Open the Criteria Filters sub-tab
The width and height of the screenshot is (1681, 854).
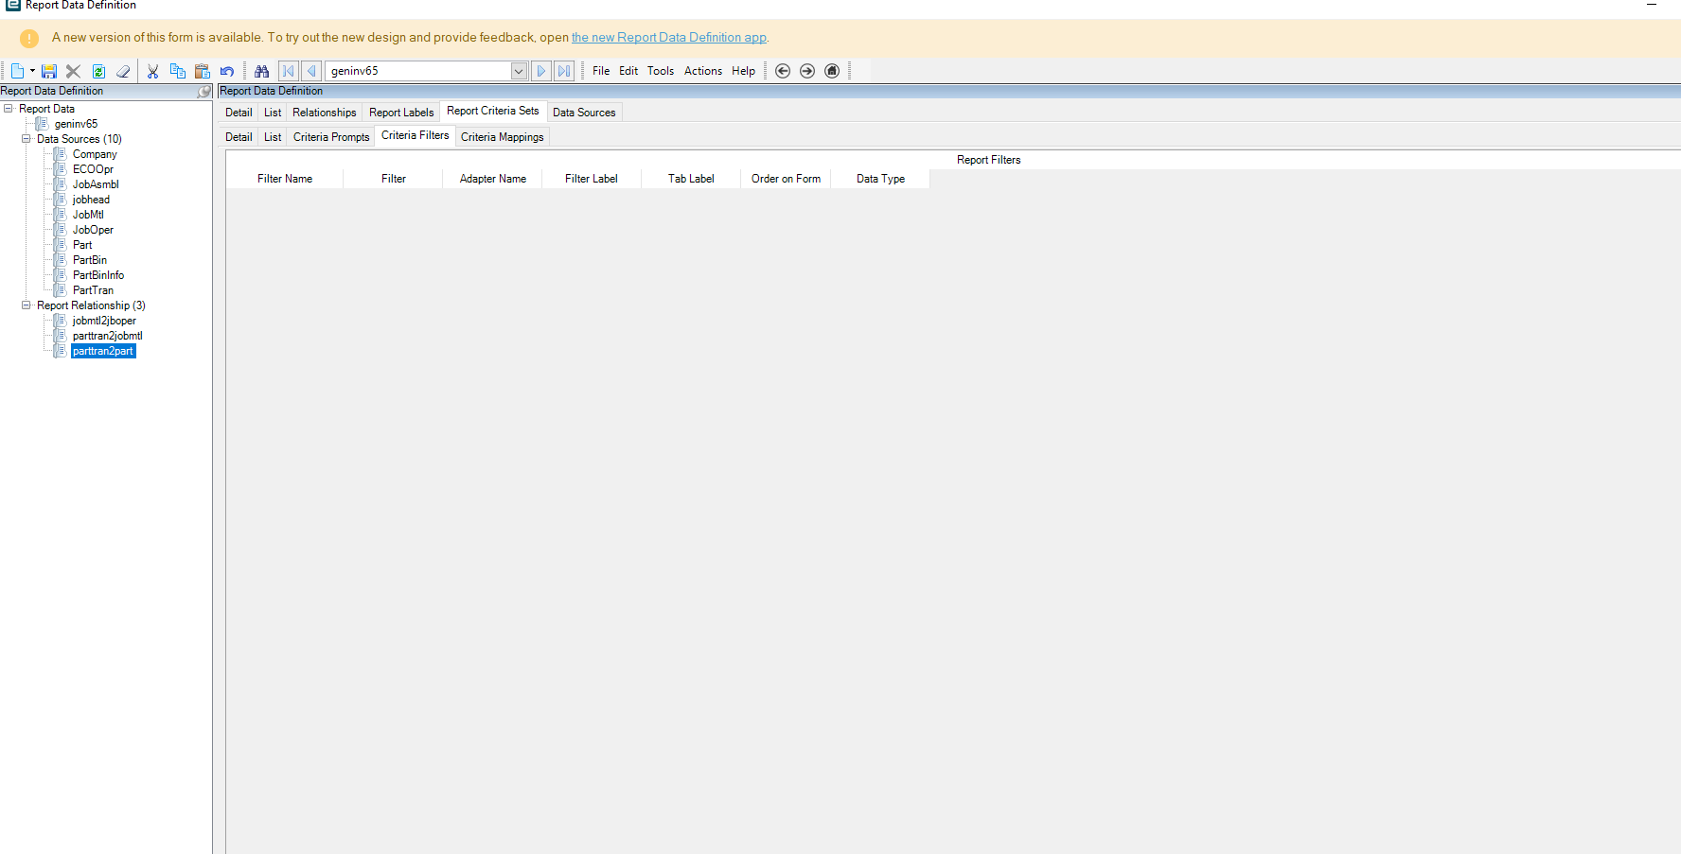tap(416, 135)
